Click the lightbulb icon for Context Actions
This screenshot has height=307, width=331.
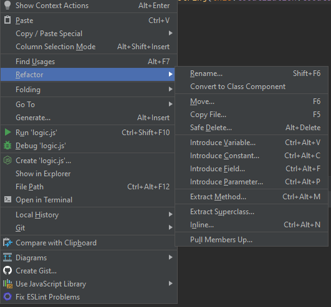click(x=7, y=5)
